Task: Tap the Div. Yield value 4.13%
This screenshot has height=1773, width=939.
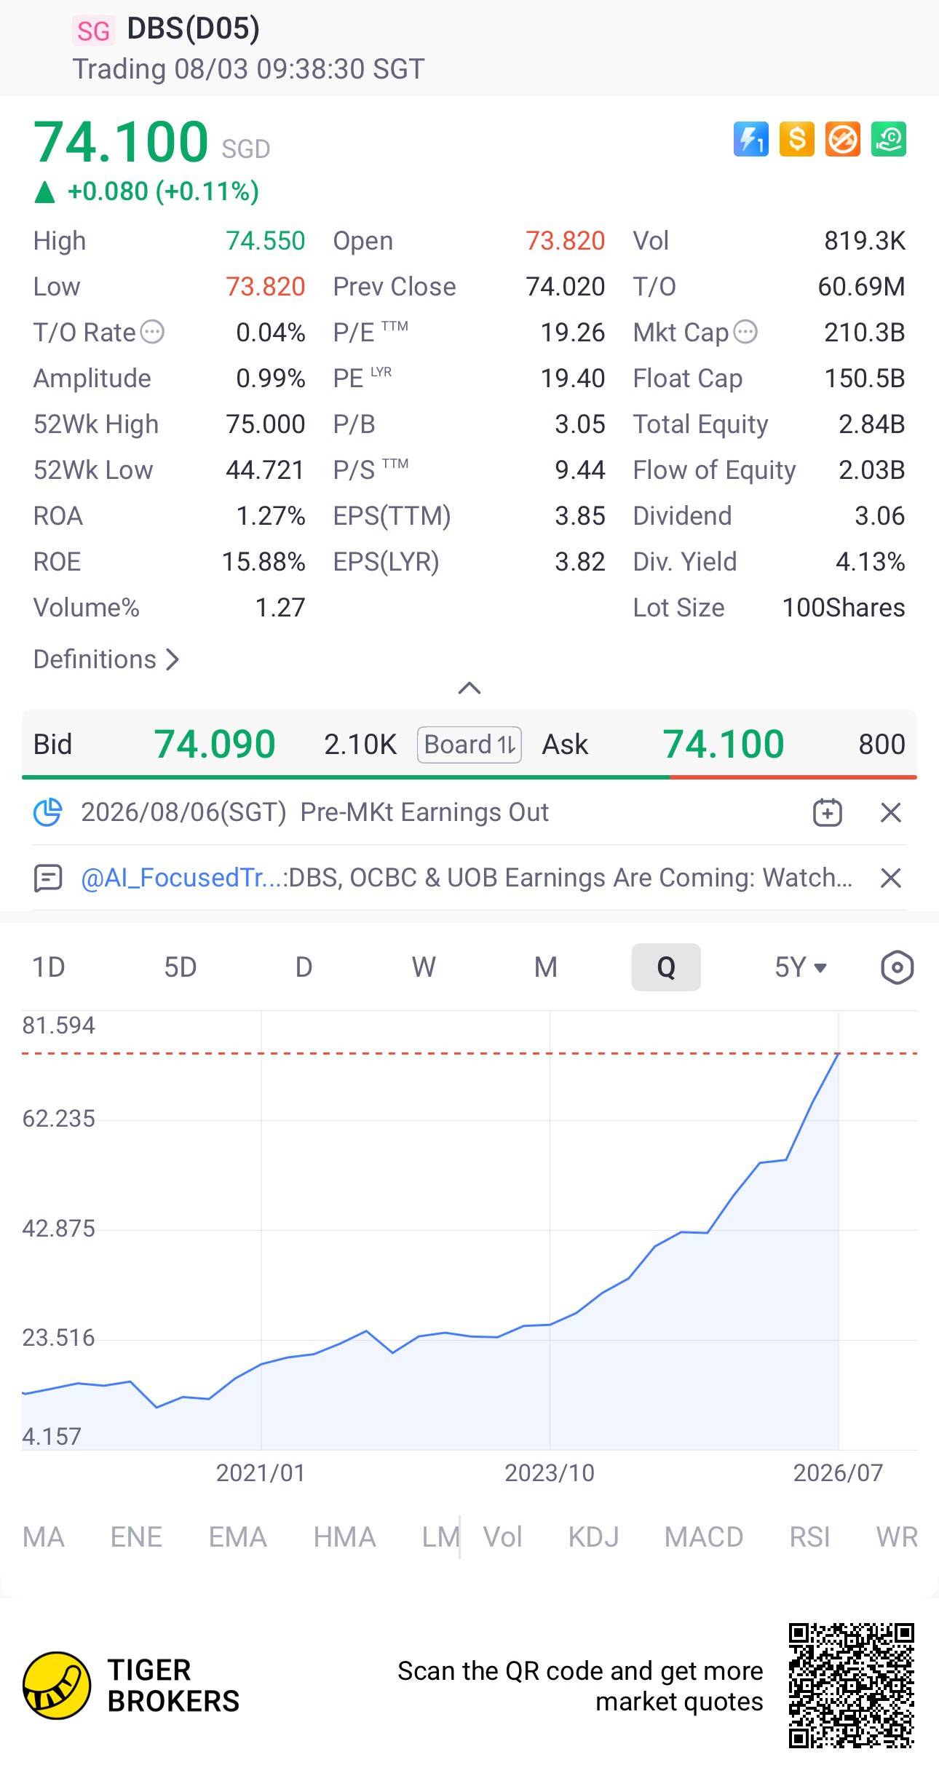Action: point(871,562)
